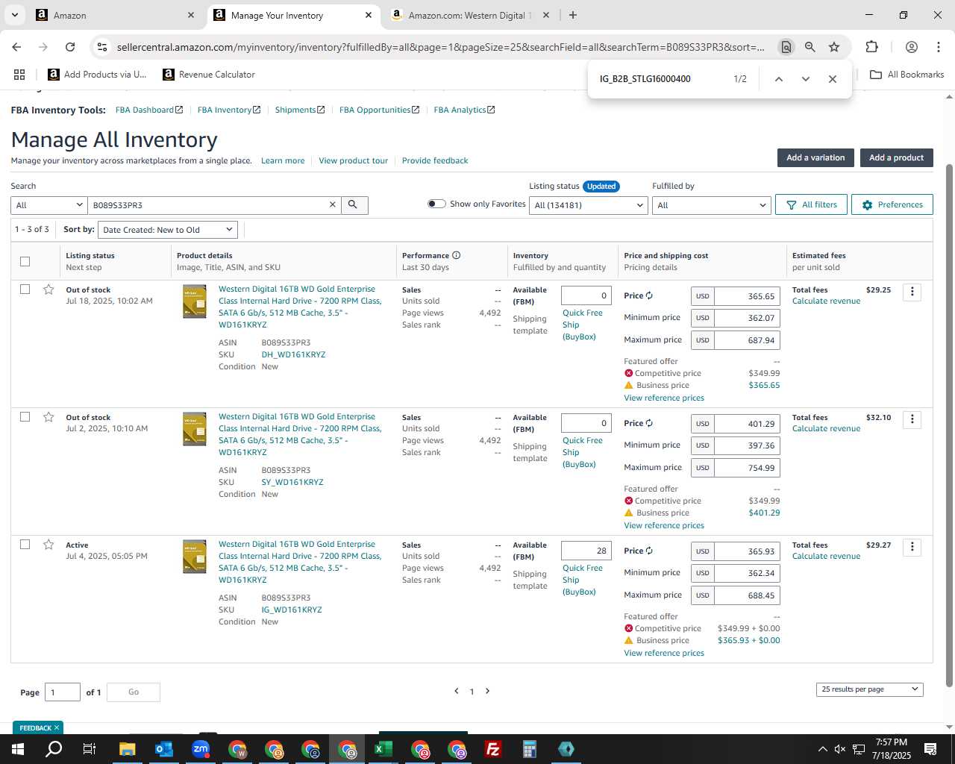Open Chrome apps grid in bookmarks bar
Screen dimensions: 955x764
(19, 75)
